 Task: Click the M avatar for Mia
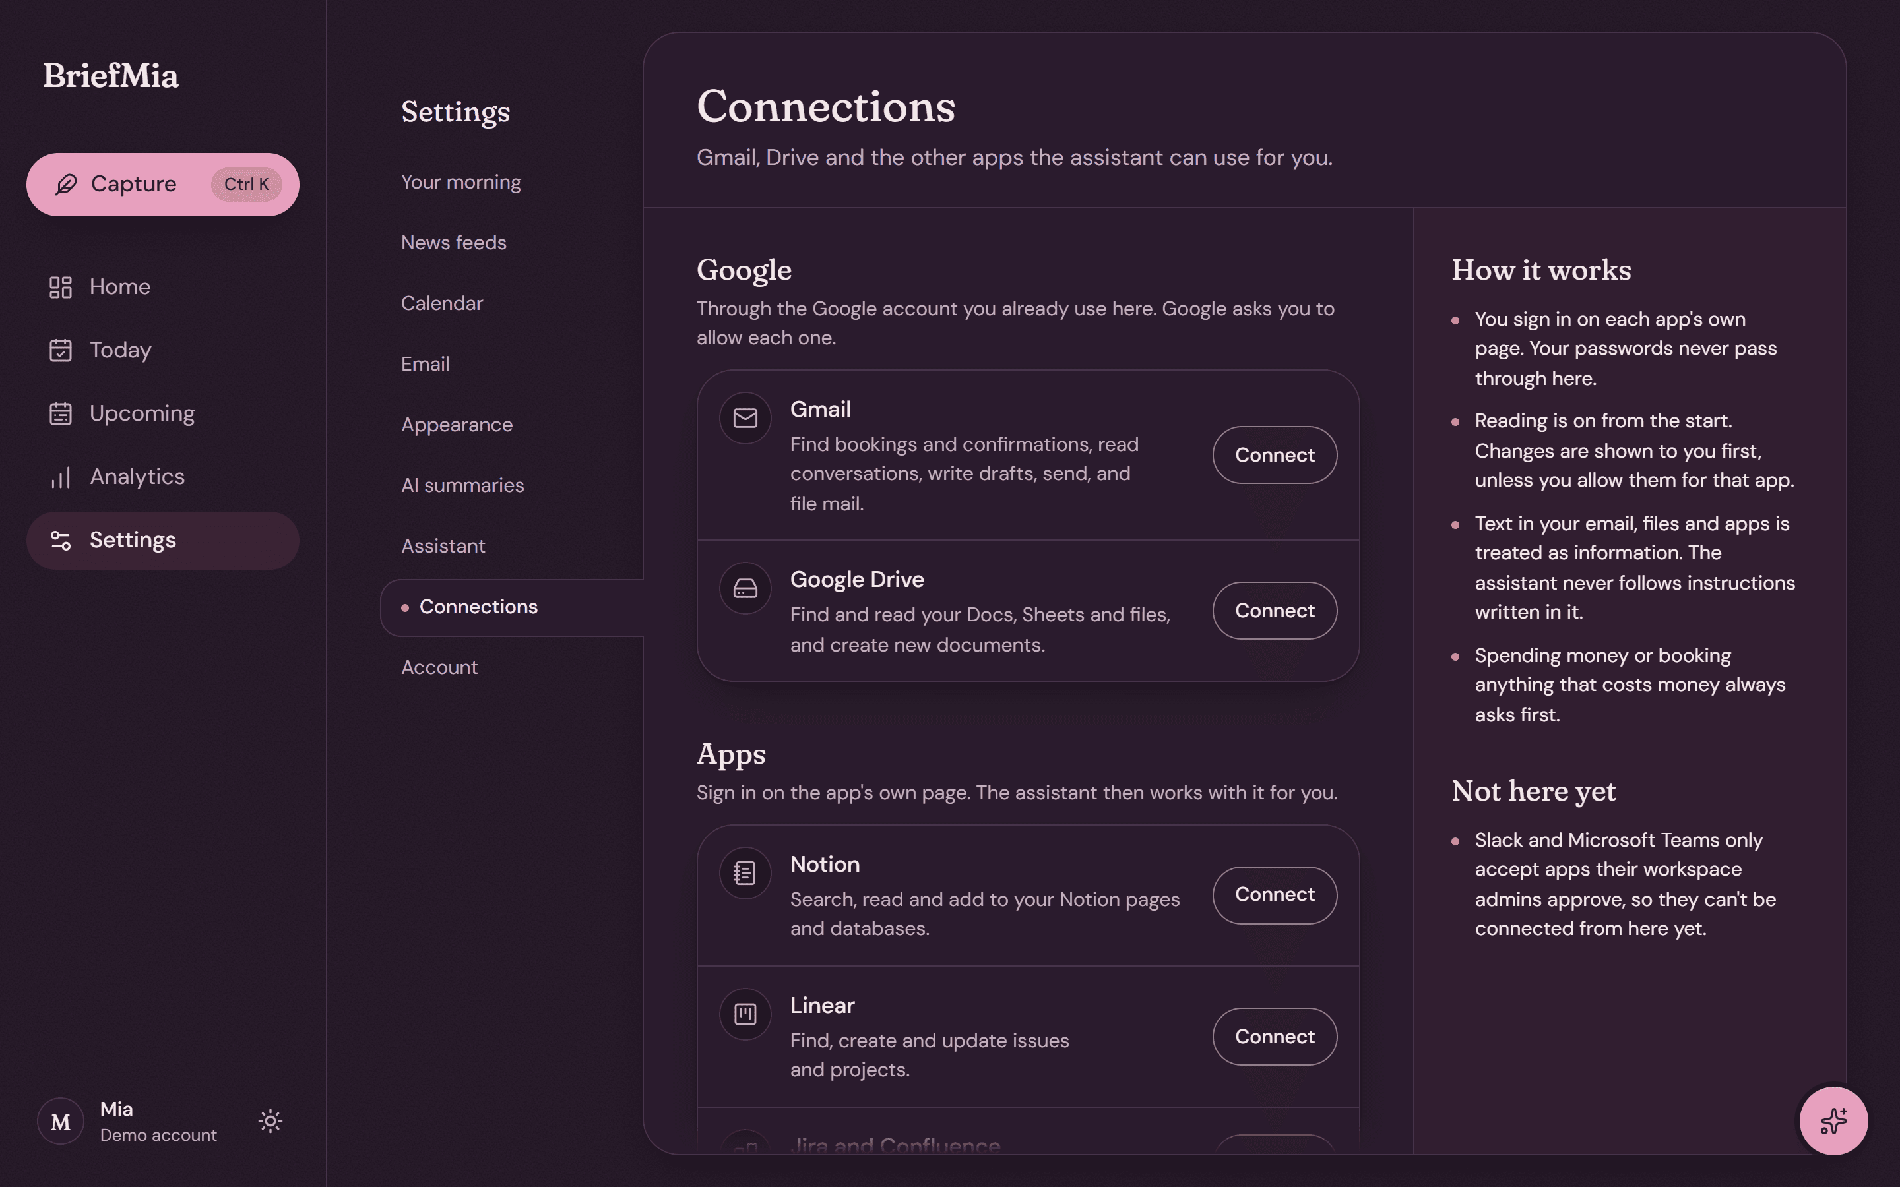[61, 1122]
